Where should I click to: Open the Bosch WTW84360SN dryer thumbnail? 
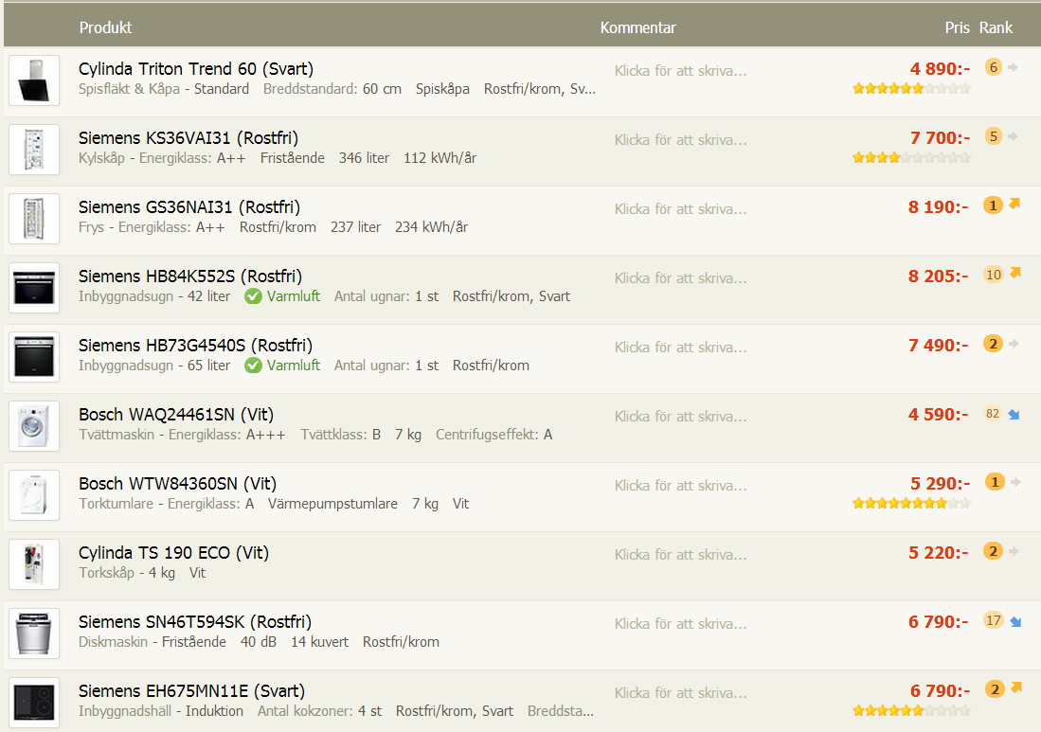pos(34,494)
